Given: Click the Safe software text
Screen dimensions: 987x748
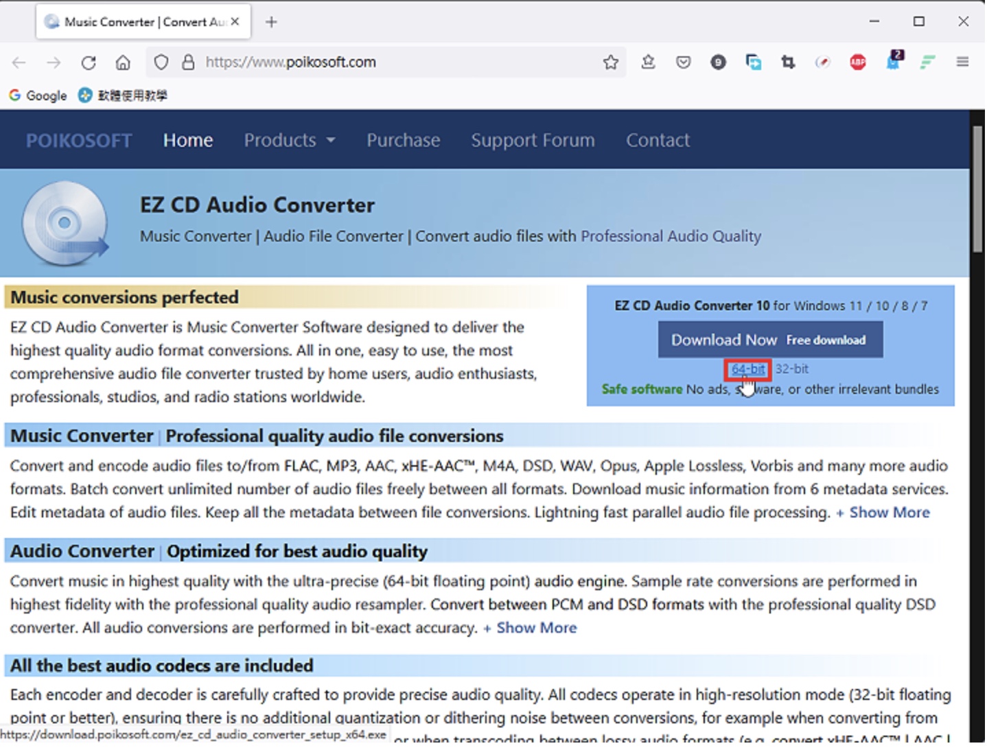Looking at the screenshot, I should 642,390.
